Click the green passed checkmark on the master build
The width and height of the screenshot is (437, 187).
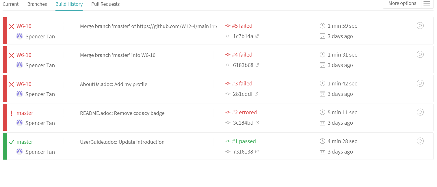click(x=11, y=142)
